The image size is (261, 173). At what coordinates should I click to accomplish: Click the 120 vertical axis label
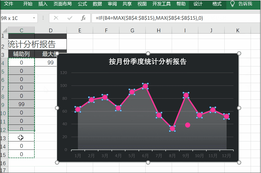click(x=63, y=73)
